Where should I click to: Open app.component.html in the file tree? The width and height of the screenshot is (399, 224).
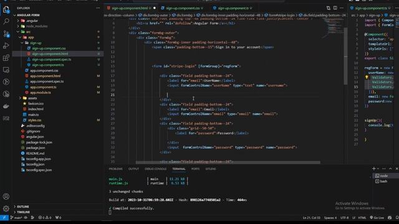(x=46, y=76)
